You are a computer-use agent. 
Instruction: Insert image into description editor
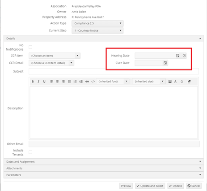point(170,82)
